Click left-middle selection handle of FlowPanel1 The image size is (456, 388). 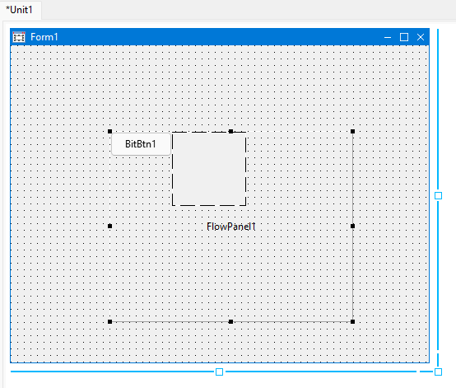[x=110, y=226]
